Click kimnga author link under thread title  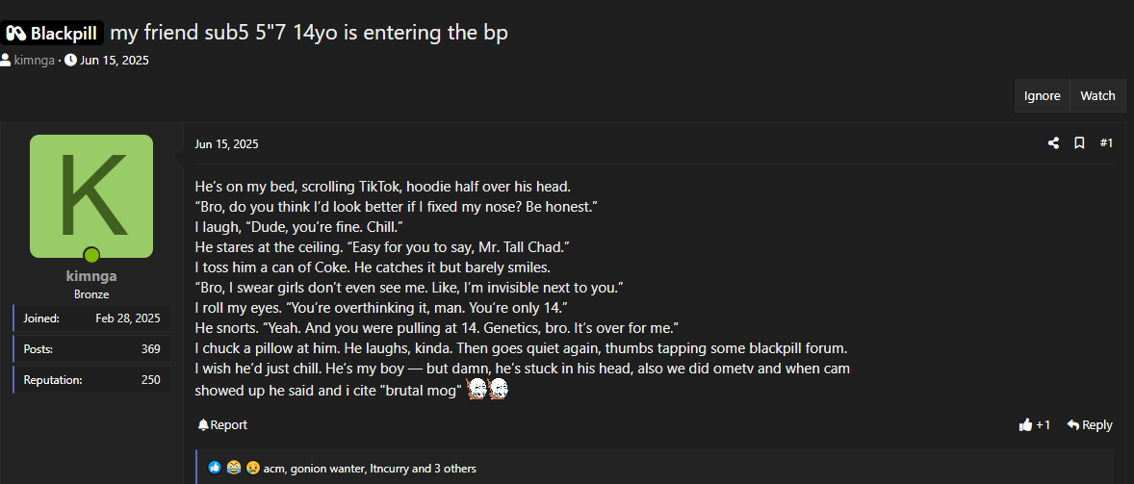34,60
